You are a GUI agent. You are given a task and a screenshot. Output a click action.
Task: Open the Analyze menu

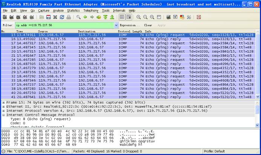58,11
